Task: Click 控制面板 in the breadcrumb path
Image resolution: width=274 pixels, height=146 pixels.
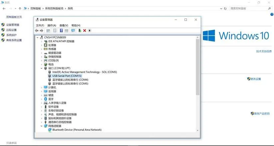Action: pos(36,8)
